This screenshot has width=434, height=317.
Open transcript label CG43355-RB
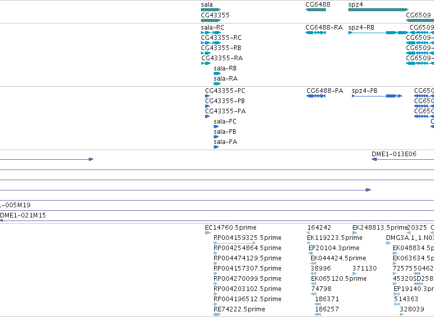[221, 48]
